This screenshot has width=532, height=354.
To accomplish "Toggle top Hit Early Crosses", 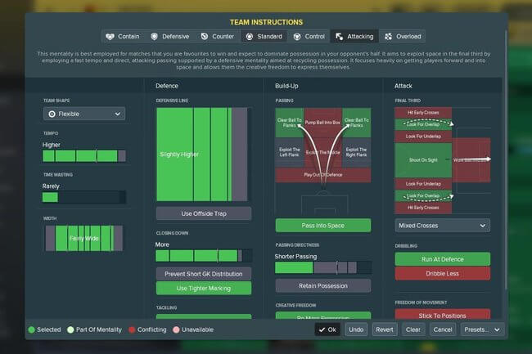I will coord(423,113).
